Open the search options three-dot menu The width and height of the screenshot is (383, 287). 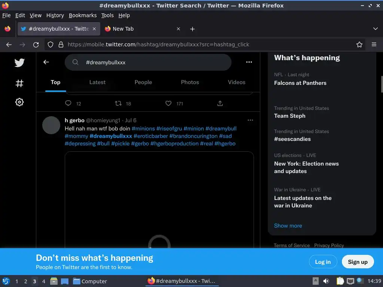tap(249, 62)
